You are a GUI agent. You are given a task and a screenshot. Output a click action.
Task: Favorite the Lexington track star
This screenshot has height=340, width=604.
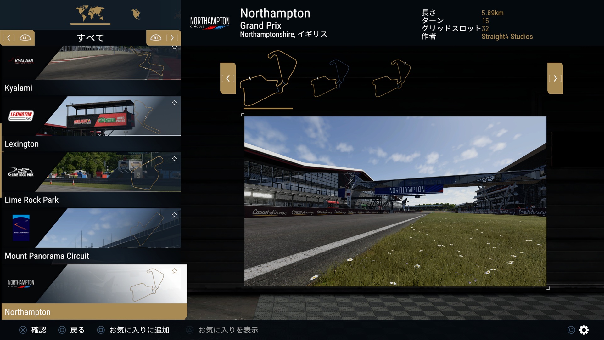[x=175, y=103]
